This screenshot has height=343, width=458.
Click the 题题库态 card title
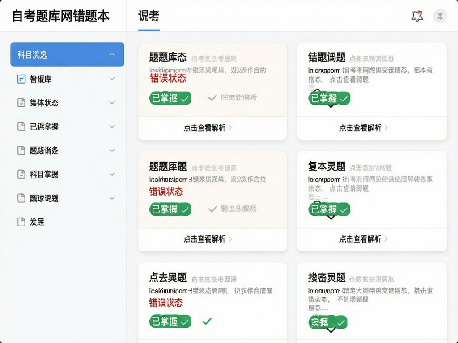pos(168,57)
